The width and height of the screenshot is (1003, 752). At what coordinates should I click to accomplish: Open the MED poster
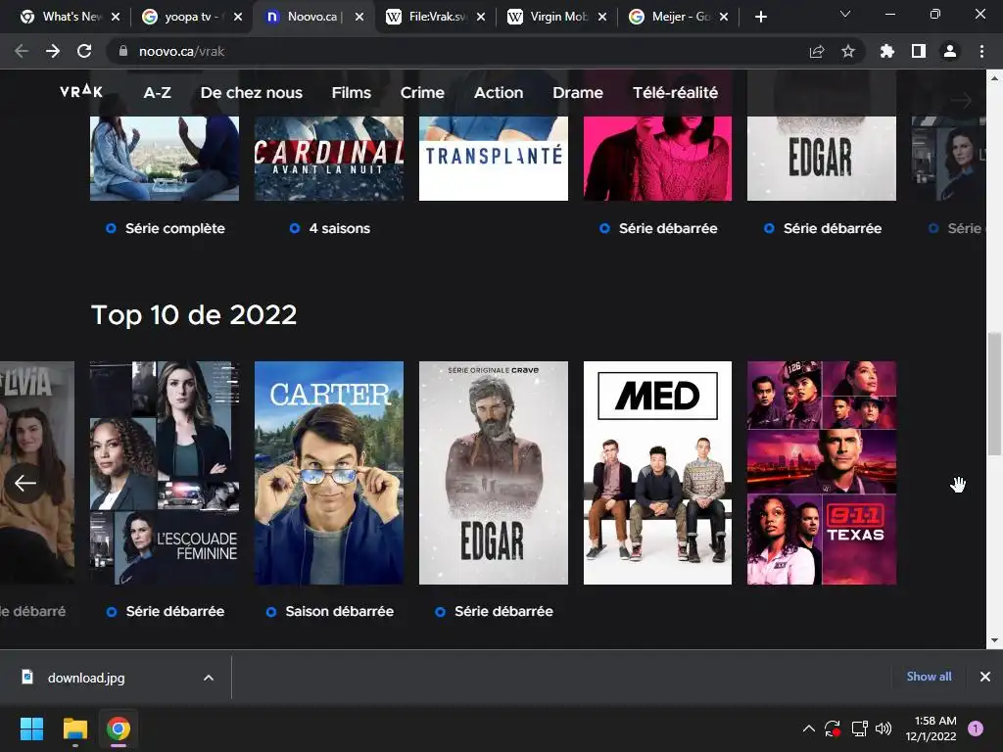[x=657, y=473]
